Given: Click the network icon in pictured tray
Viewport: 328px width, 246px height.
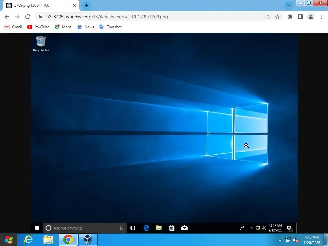Looking at the screenshot, I should coord(258,228).
